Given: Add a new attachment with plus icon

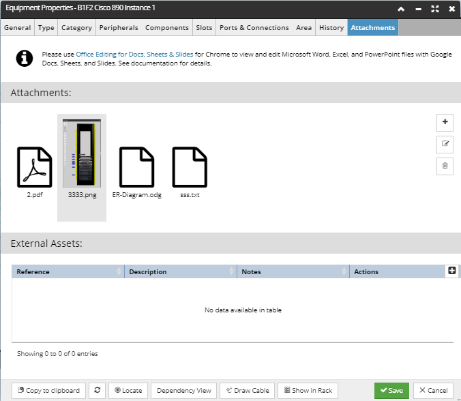Looking at the screenshot, I should 445,122.
